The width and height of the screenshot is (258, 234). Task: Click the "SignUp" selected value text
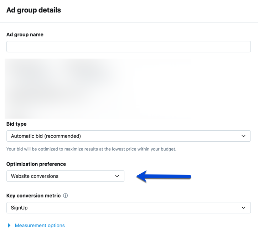(19, 208)
